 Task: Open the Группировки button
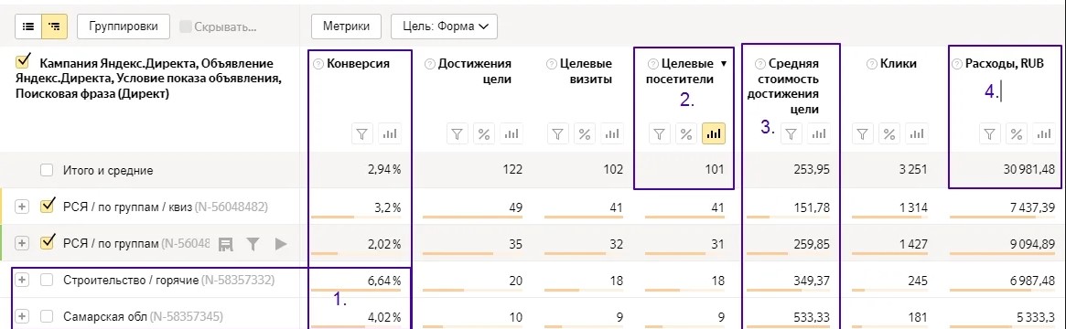[x=124, y=27]
